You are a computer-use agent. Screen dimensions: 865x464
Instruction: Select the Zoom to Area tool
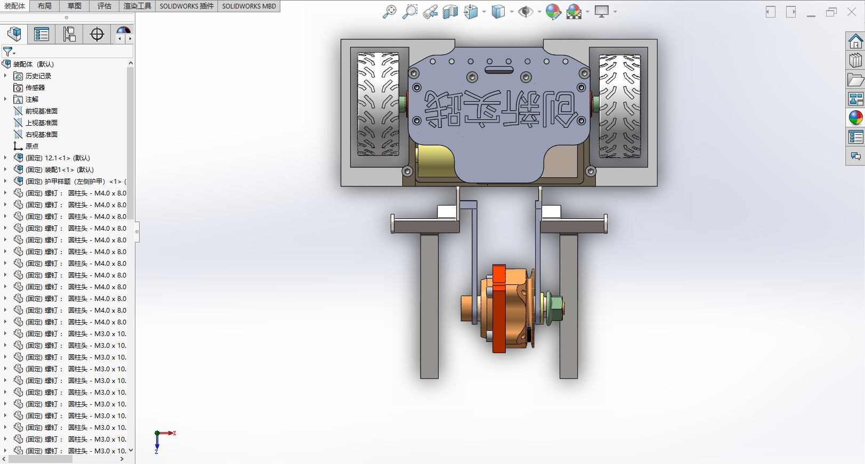[410, 12]
